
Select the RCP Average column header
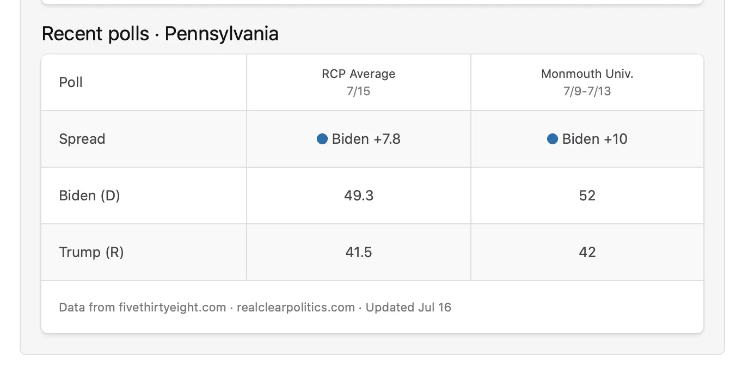[358, 74]
